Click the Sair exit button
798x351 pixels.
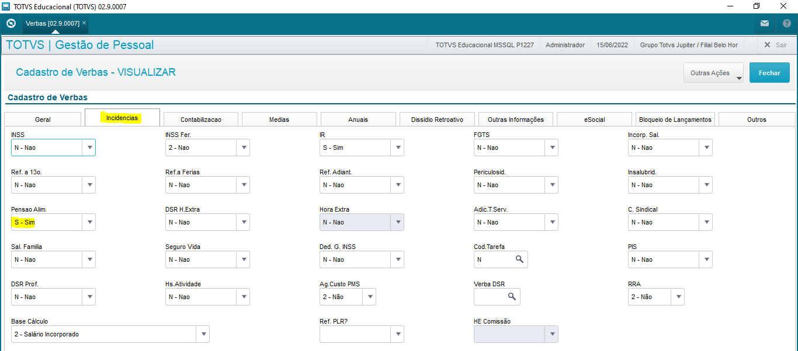pyautogui.click(x=776, y=45)
